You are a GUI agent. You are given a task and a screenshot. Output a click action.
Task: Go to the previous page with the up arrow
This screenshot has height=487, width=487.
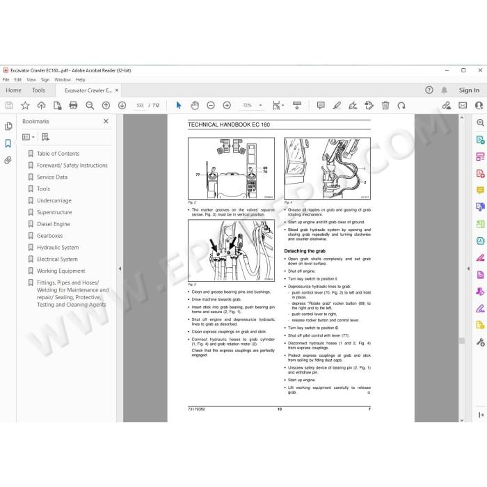point(106,106)
